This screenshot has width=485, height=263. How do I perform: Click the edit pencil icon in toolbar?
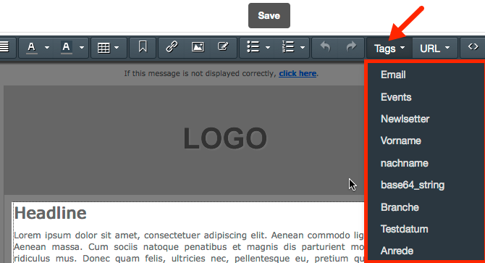(223, 46)
